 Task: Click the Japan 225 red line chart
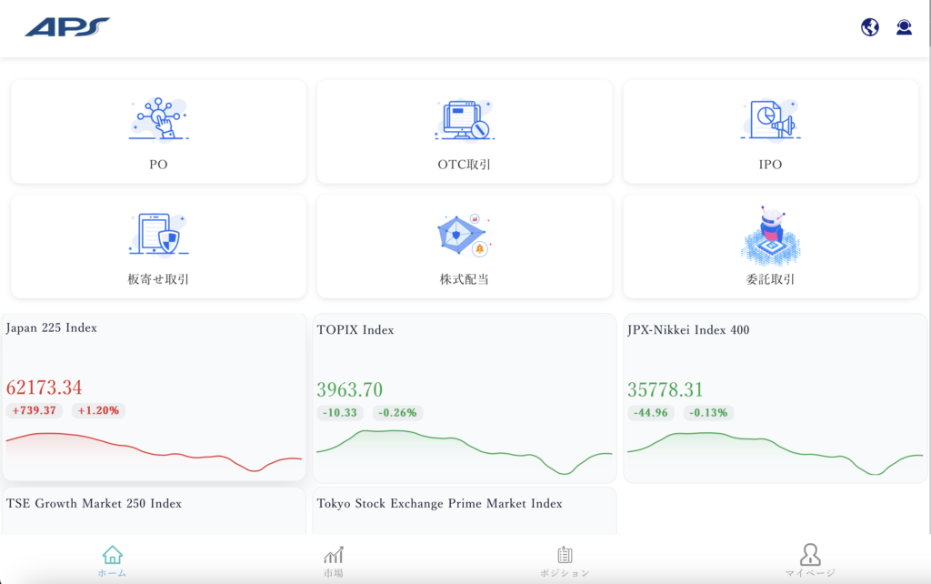pyautogui.click(x=154, y=453)
